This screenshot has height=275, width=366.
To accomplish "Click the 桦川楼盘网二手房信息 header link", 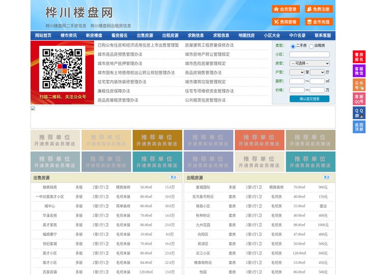I will [x=66, y=26].
